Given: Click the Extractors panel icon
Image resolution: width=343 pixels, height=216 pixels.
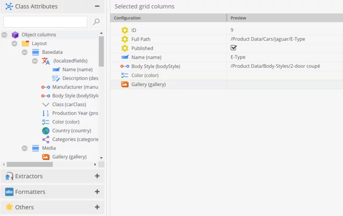Looking at the screenshot, I should tap(9, 176).
